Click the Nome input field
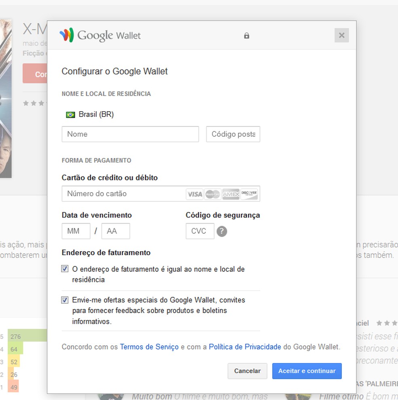Image resolution: width=398 pixels, height=400 pixels. click(130, 134)
